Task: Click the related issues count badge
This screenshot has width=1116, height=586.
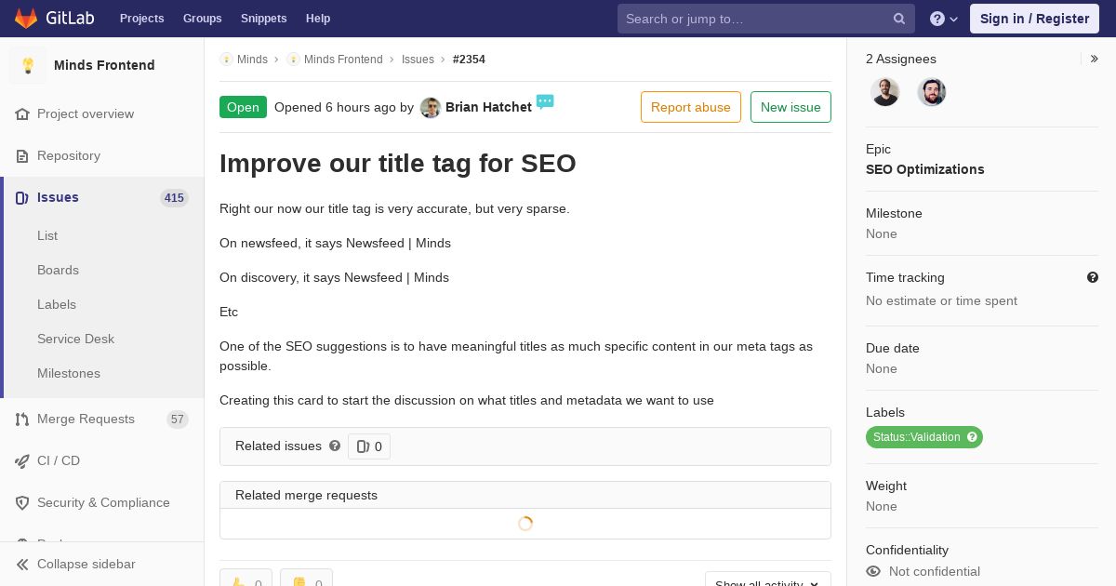Action: pos(369,446)
